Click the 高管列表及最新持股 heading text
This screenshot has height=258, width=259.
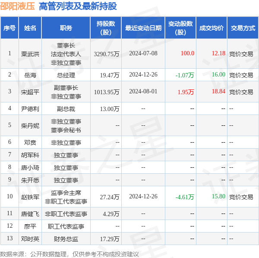click(78, 6)
